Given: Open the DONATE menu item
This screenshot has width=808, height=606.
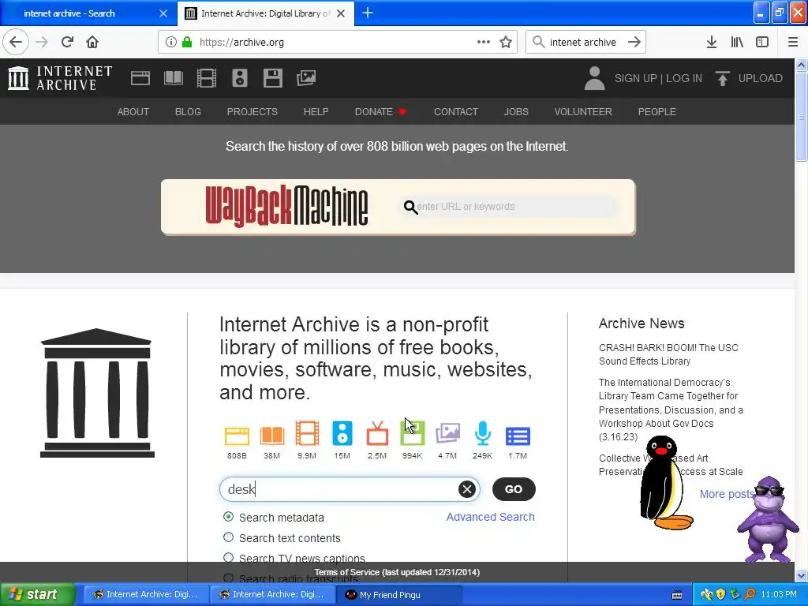Looking at the screenshot, I should pyautogui.click(x=380, y=112).
